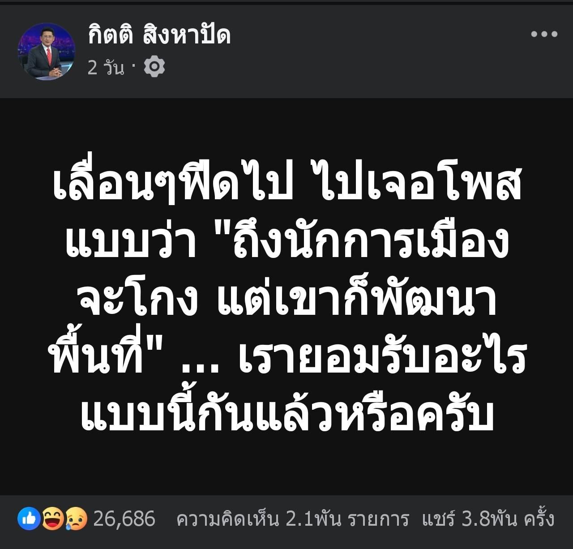The width and height of the screenshot is (573, 549).
Task: Click the '2 วัน' post timestamp
Action: (106, 68)
